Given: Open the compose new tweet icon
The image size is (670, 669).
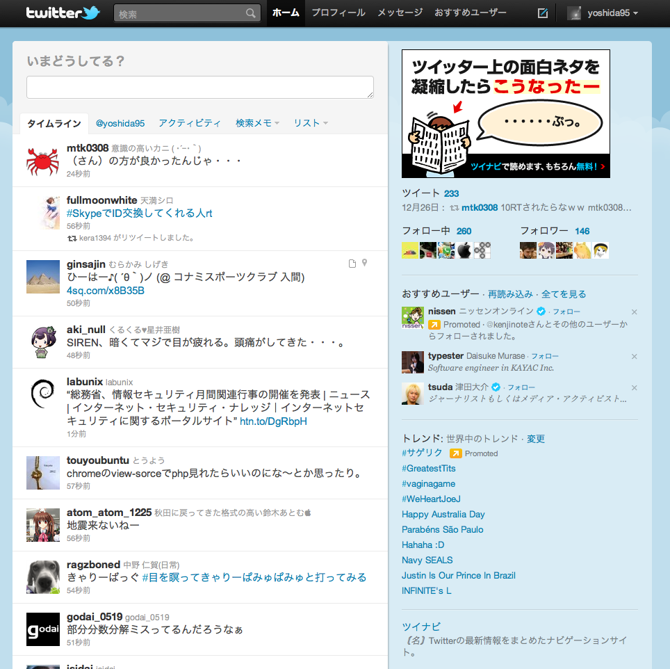Looking at the screenshot, I should (543, 13).
